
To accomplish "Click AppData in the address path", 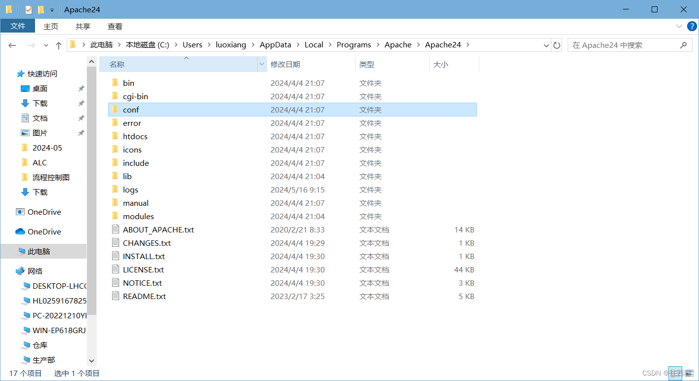I will [275, 45].
